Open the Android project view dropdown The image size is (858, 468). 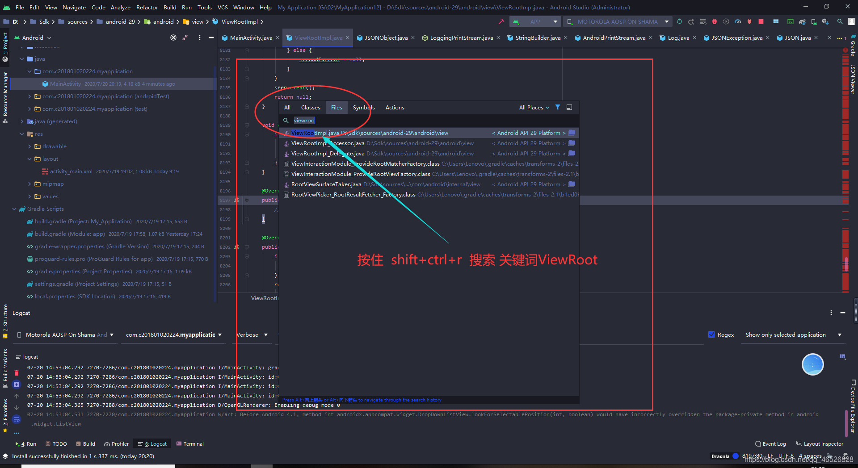33,38
